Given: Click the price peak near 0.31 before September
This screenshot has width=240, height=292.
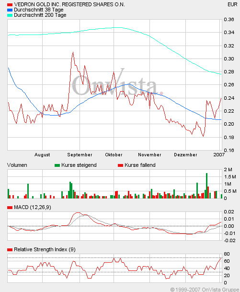Looking at the screenshot, I should coord(73,52).
